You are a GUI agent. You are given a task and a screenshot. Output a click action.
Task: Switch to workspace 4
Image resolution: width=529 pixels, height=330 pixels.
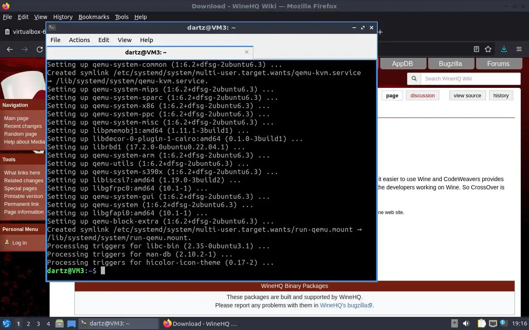click(48, 324)
